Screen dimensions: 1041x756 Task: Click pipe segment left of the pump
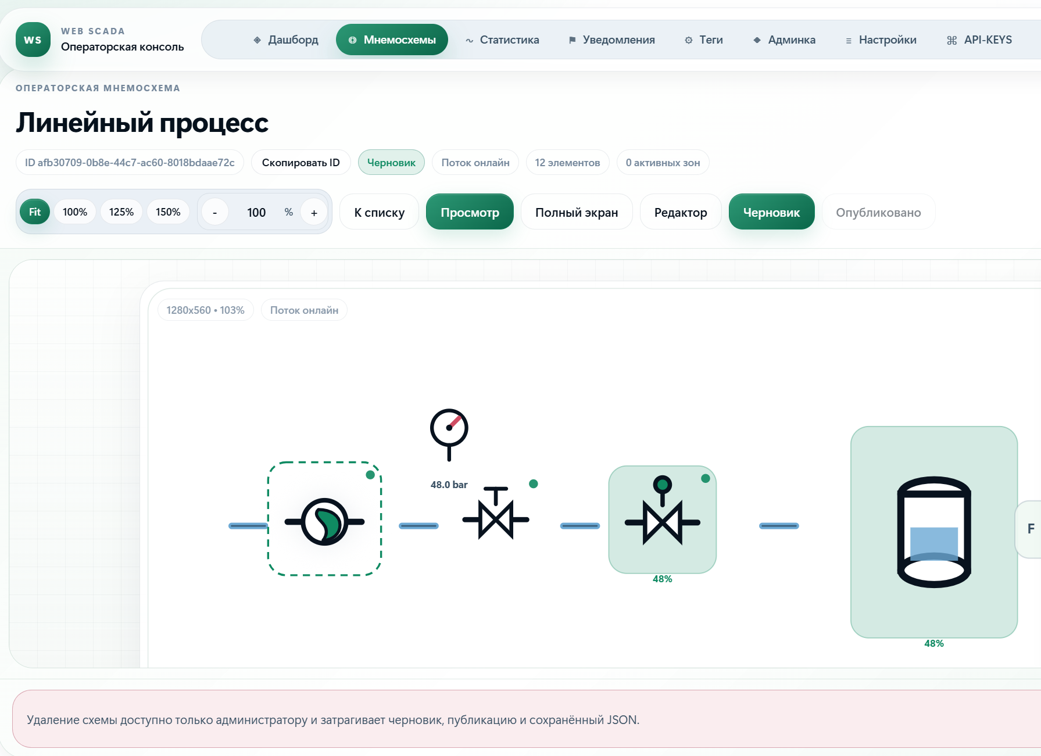click(248, 526)
